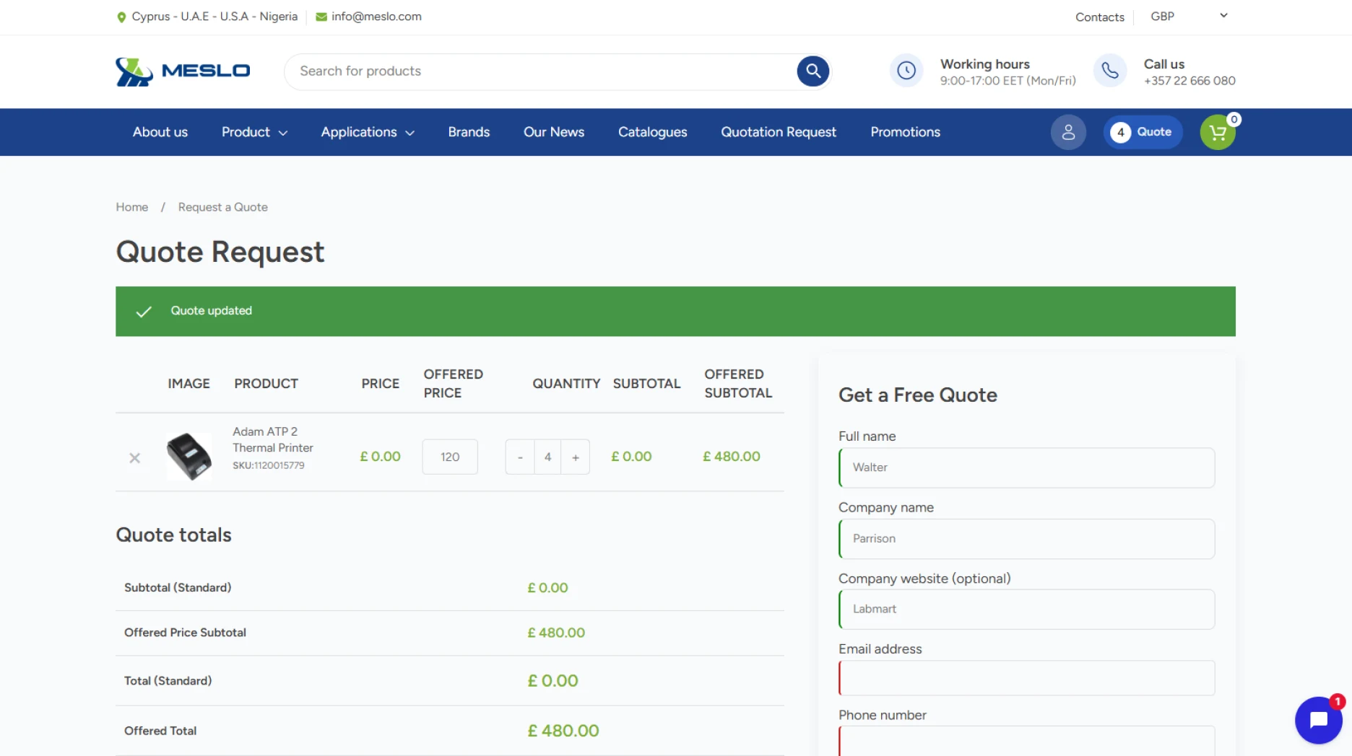Edit the offered price field showing 120
1352x756 pixels.
pos(450,457)
